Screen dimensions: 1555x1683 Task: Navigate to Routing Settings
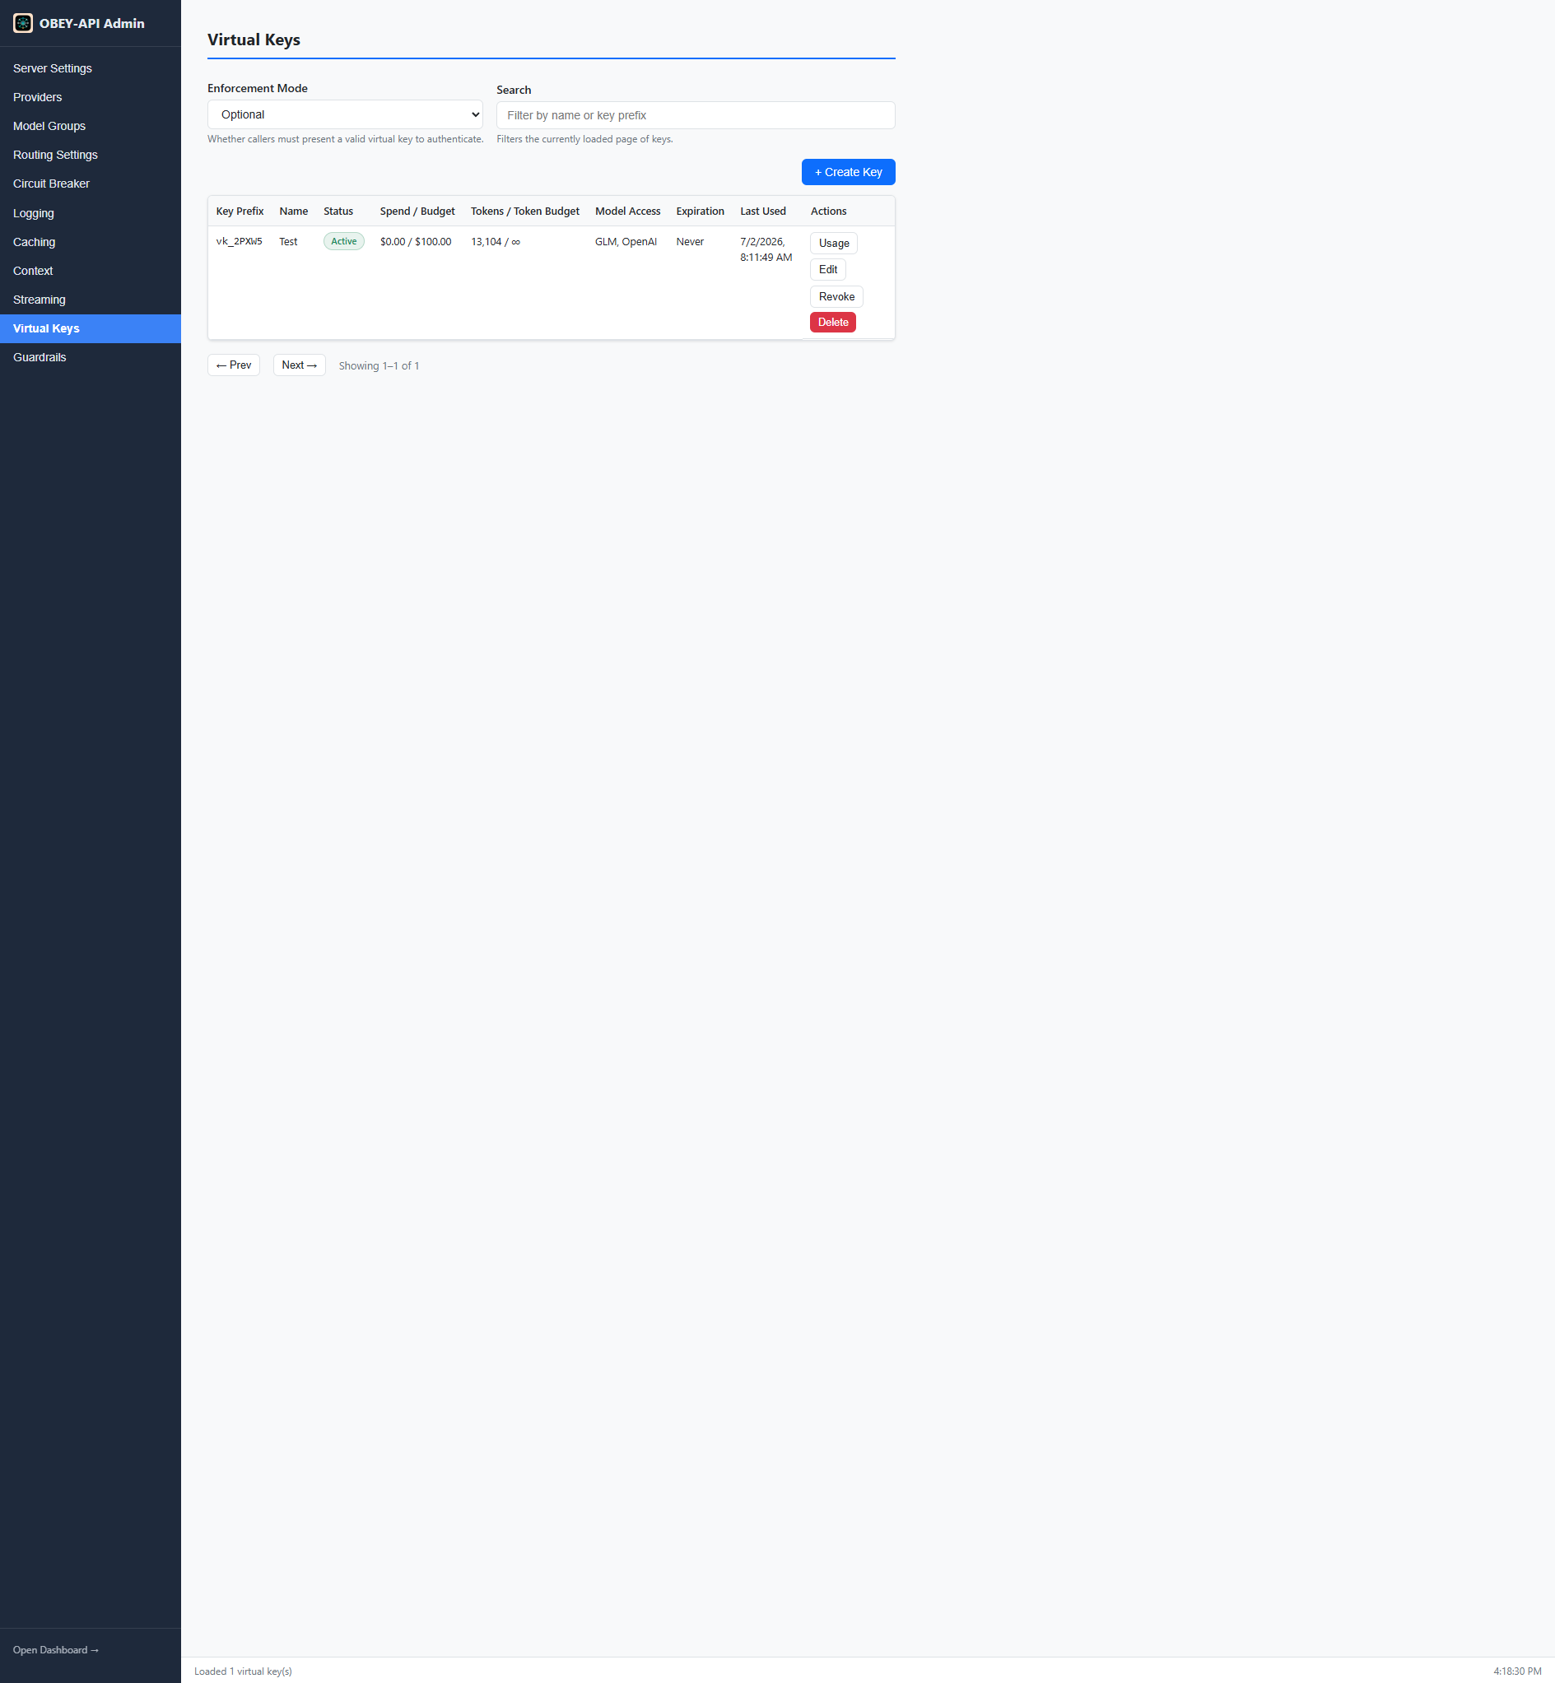[90, 155]
